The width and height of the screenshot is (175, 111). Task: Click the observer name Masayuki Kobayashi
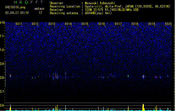coord(100,3)
